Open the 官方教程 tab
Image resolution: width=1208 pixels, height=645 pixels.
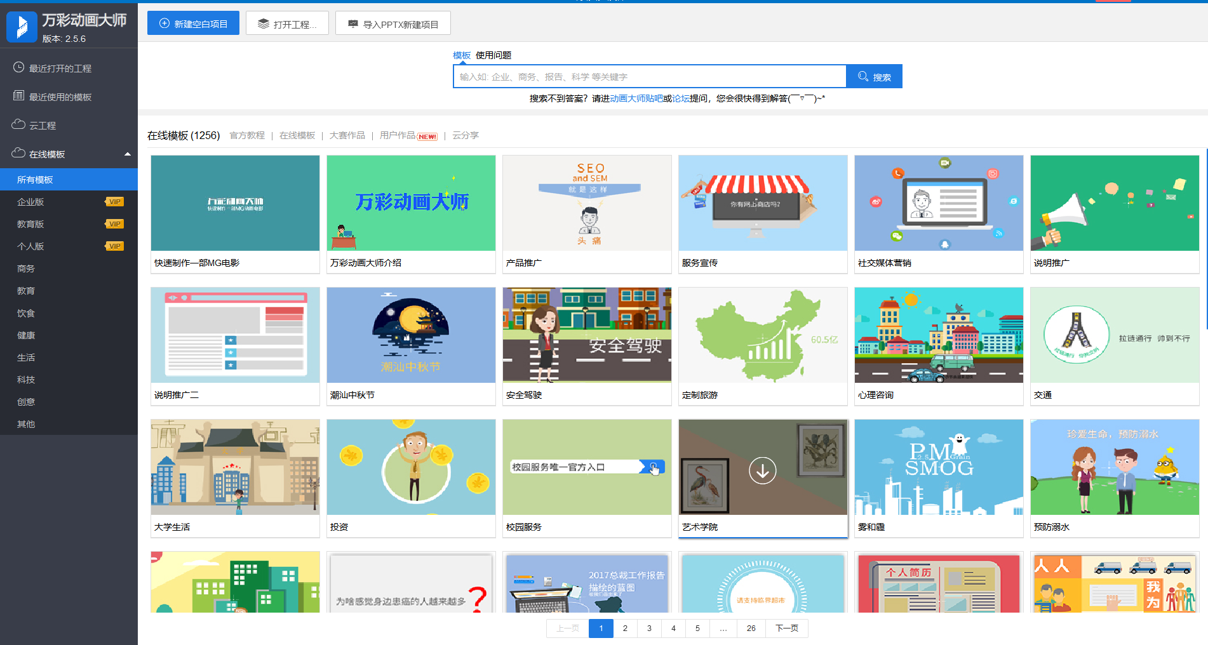(247, 135)
